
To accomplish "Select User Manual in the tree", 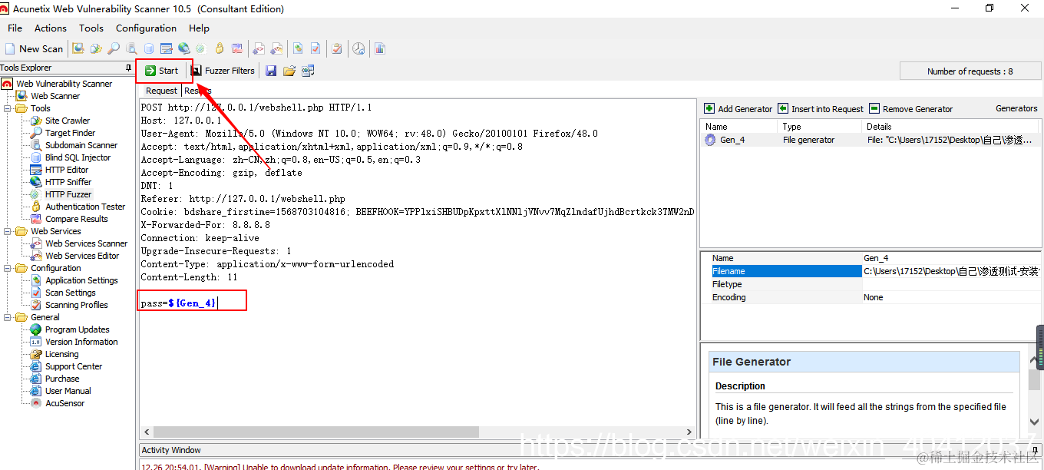I will click(68, 391).
